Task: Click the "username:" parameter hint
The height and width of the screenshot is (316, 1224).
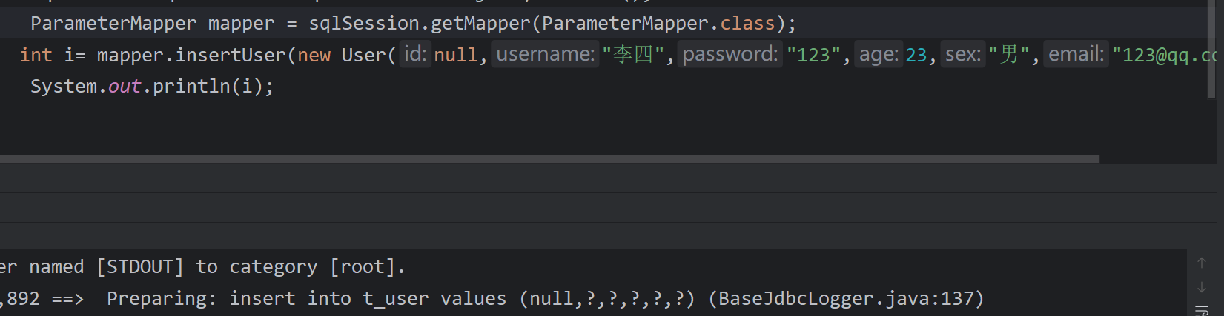Action: tap(545, 54)
